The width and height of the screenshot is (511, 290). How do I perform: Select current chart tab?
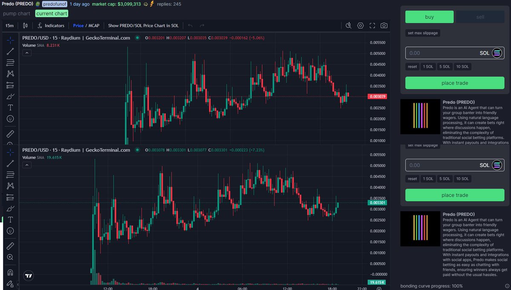[x=52, y=14]
